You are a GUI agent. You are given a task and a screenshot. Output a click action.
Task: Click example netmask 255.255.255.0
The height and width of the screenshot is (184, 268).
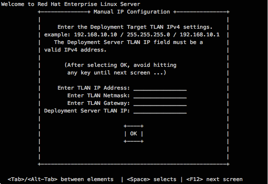(x=148, y=35)
